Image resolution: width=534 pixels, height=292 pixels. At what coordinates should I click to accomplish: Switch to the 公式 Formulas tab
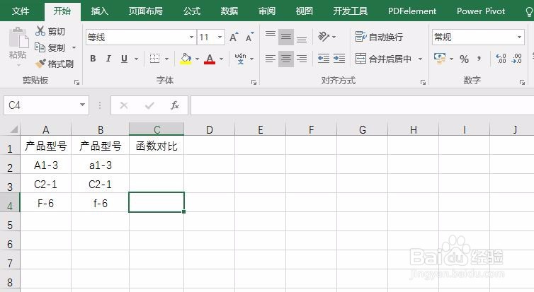[x=192, y=11]
